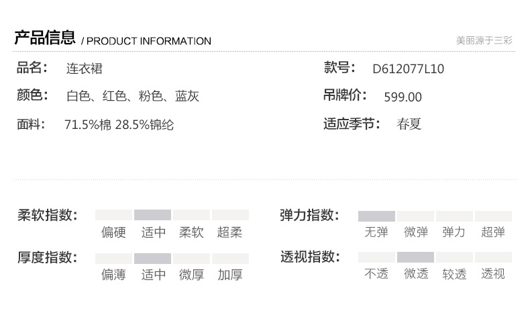Click the season value 春夏
Viewport: 530px width, 315px height.
pyautogui.click(x=409, y=124)
